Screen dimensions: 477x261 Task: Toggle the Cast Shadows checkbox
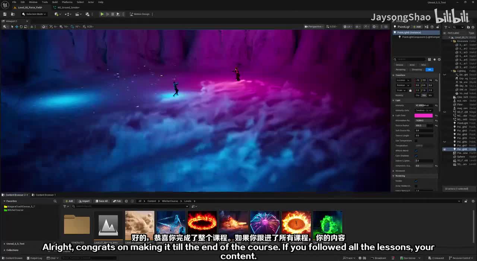(x=416, y=155)
